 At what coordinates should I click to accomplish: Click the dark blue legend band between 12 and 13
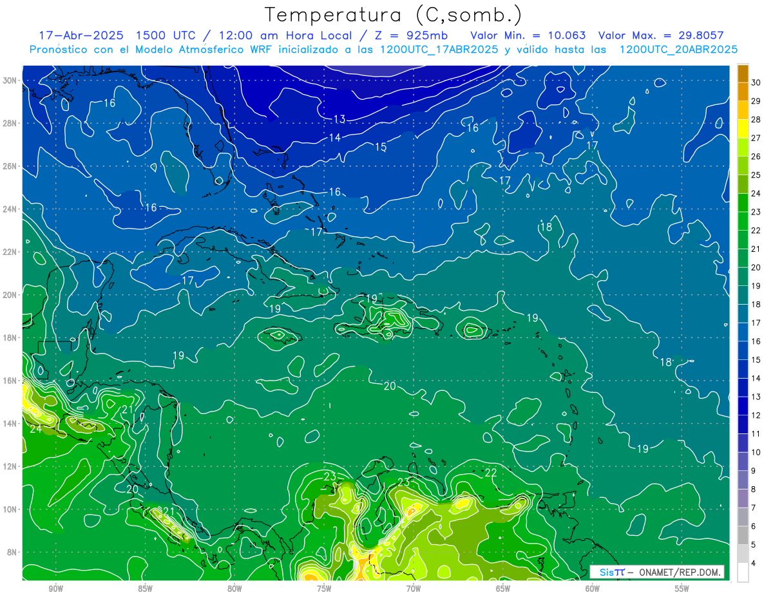743,406
